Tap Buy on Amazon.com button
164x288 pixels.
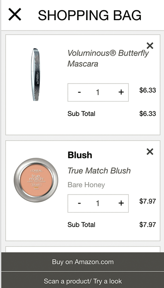[83, 262]
